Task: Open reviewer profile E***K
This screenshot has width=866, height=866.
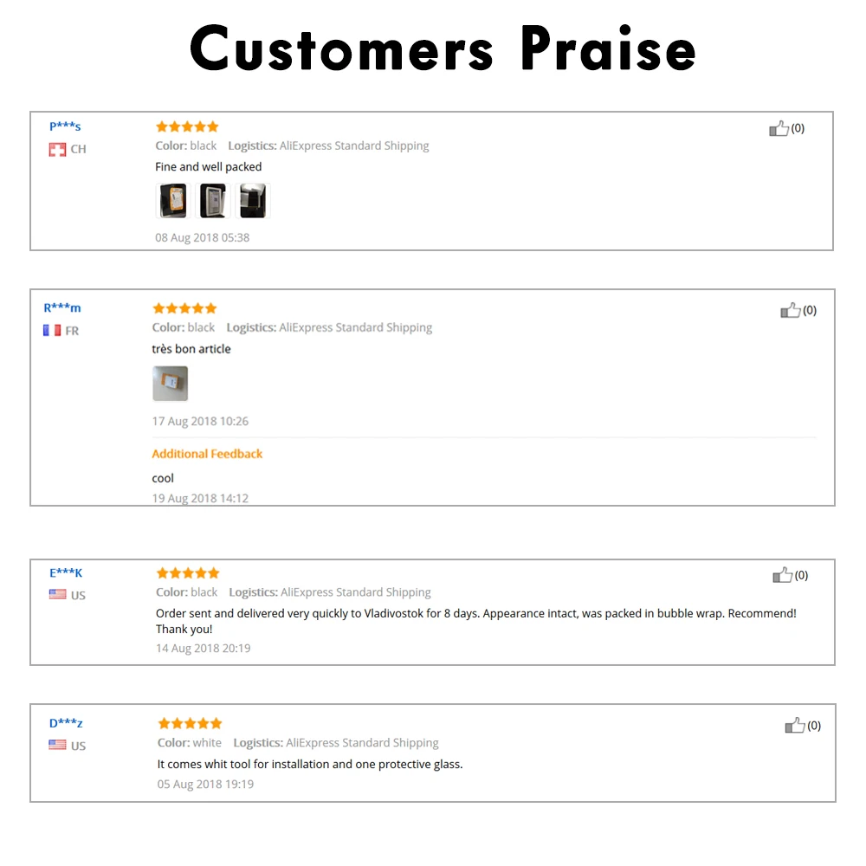Action: (66, 572)
